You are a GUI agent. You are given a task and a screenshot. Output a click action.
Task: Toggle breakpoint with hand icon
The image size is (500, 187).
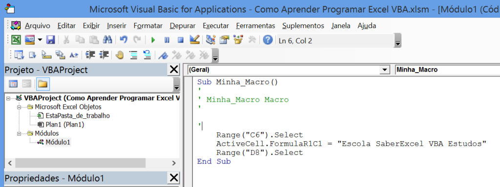120,55
